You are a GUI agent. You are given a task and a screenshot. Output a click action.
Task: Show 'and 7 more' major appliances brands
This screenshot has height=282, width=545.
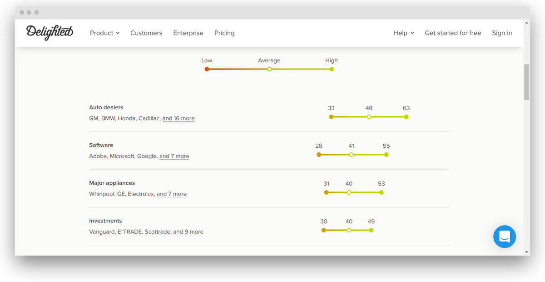pyautogui.click(x=172, y=194)
